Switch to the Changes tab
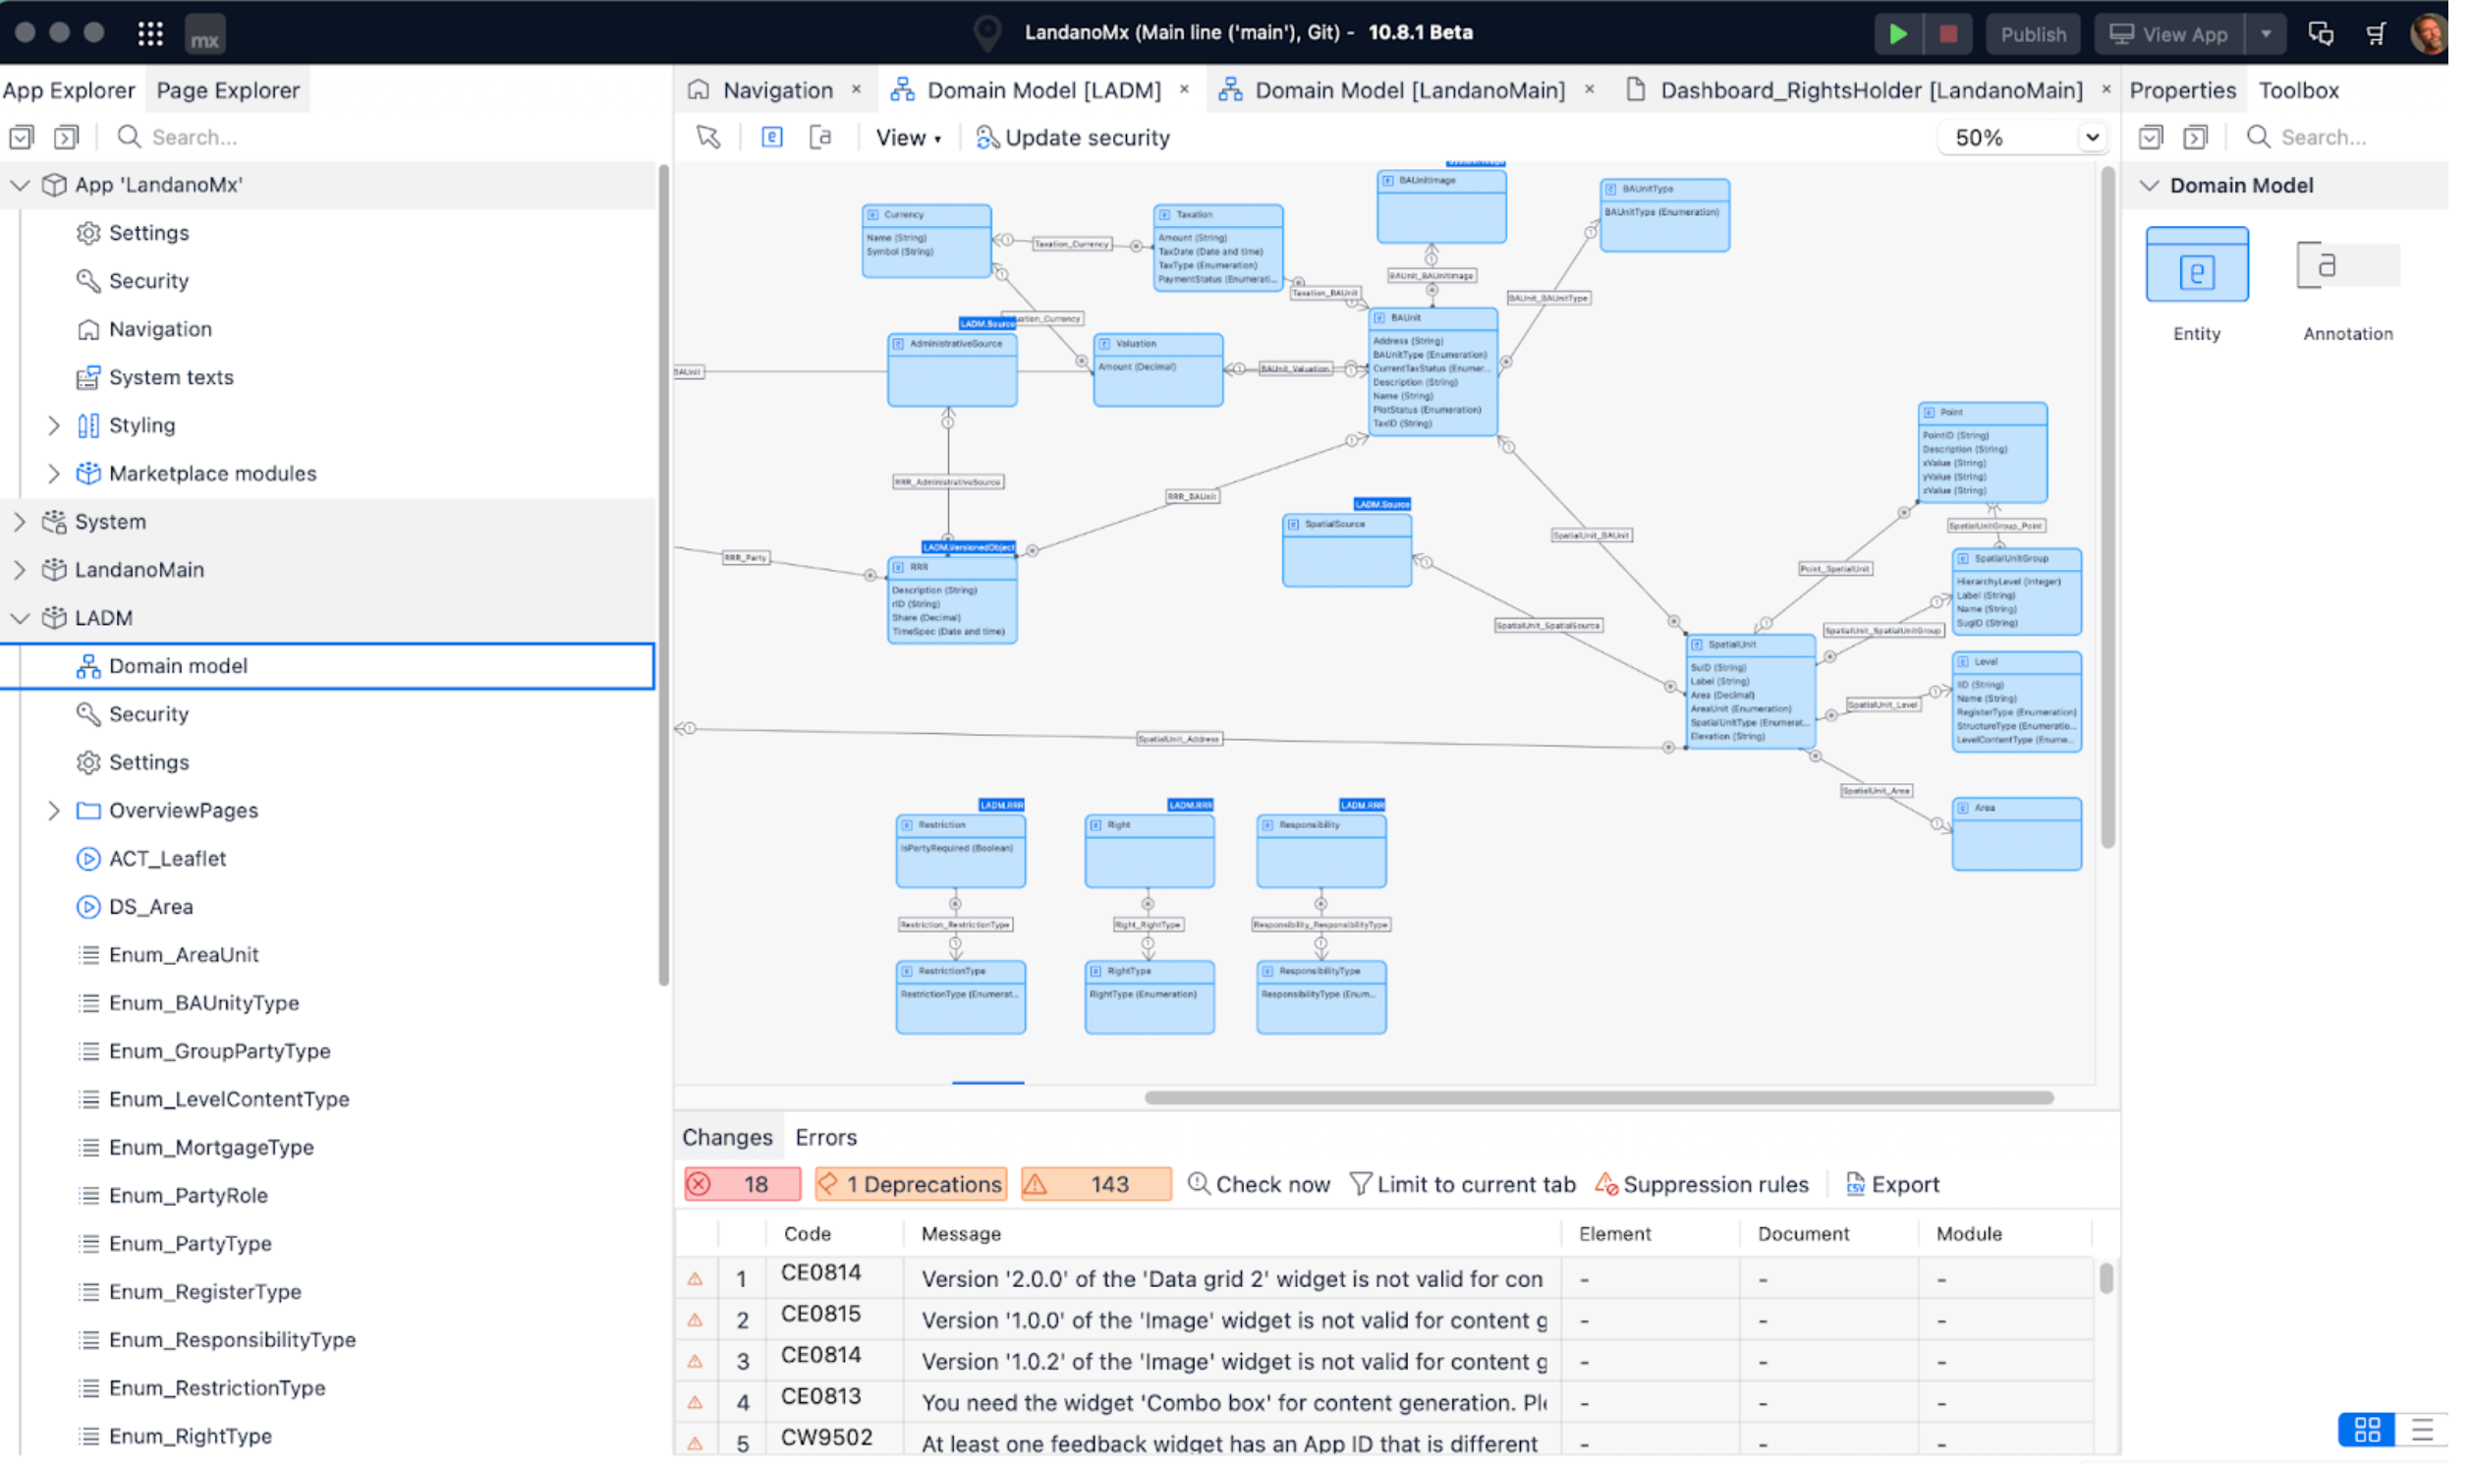Viewport: 2470px width, 1464px height. coord(727,1138)
